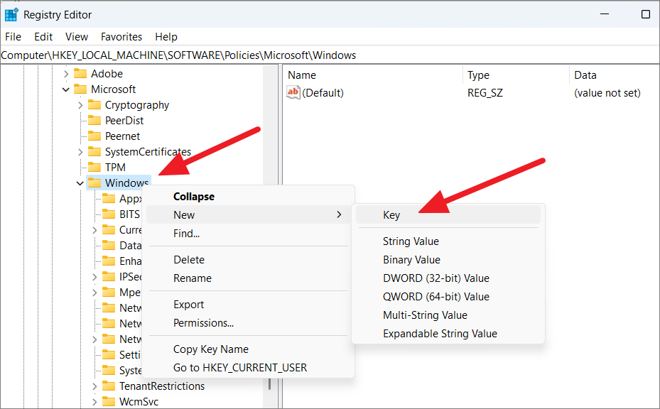Select Expandable String Value
This screenshot has width=660, height=409.
pos(448,334)
